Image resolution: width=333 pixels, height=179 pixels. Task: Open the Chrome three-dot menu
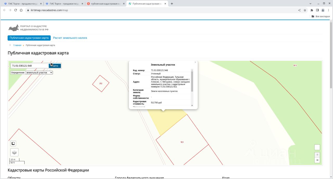pyautogui.click(x=328, y=10)
